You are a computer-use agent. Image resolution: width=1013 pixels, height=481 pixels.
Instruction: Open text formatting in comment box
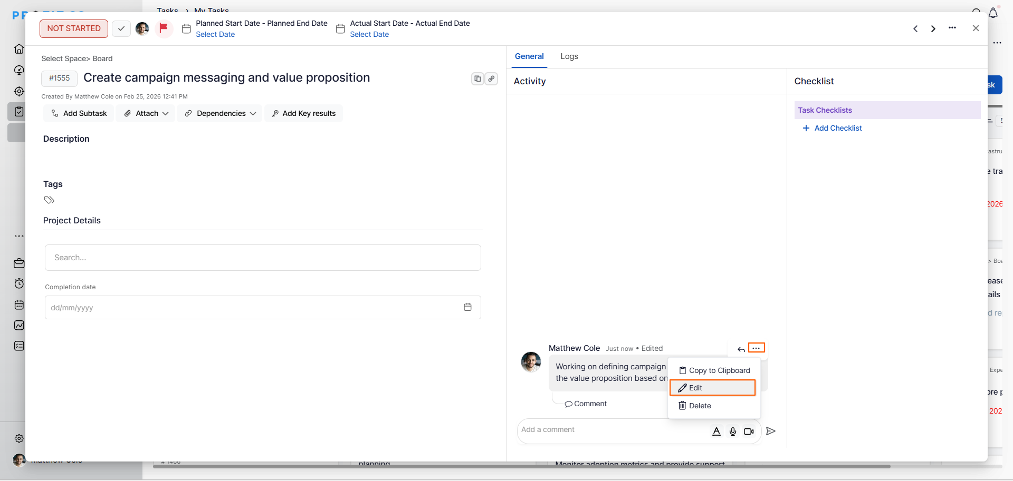click(x=716, y=431)
